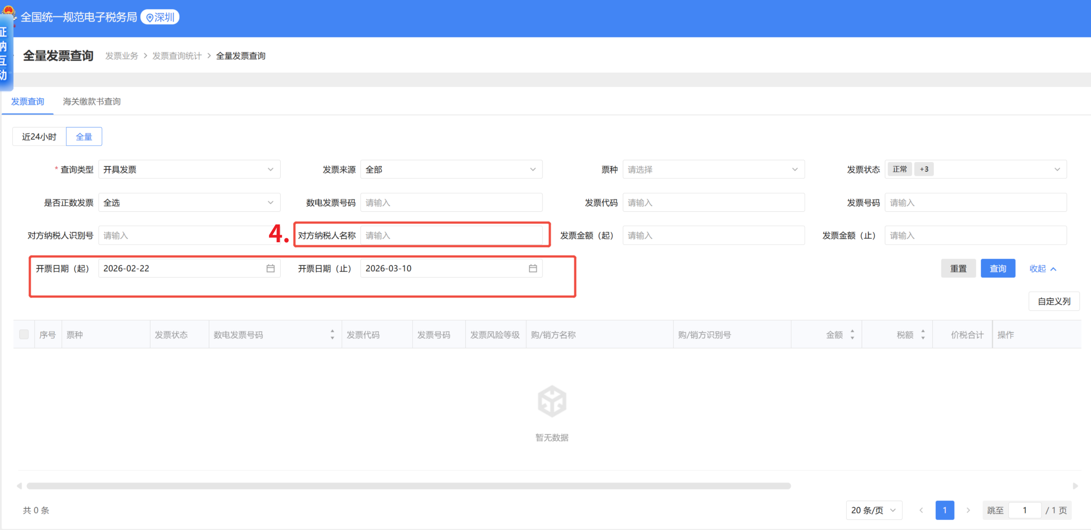This screenshot has height=530, width=1091.
Task: Click the horizontal table scrollbar
Action: (408, 486)
